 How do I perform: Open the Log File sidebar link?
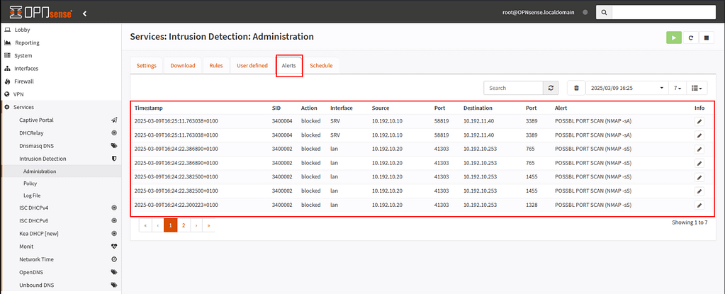(x=32, y=195)
